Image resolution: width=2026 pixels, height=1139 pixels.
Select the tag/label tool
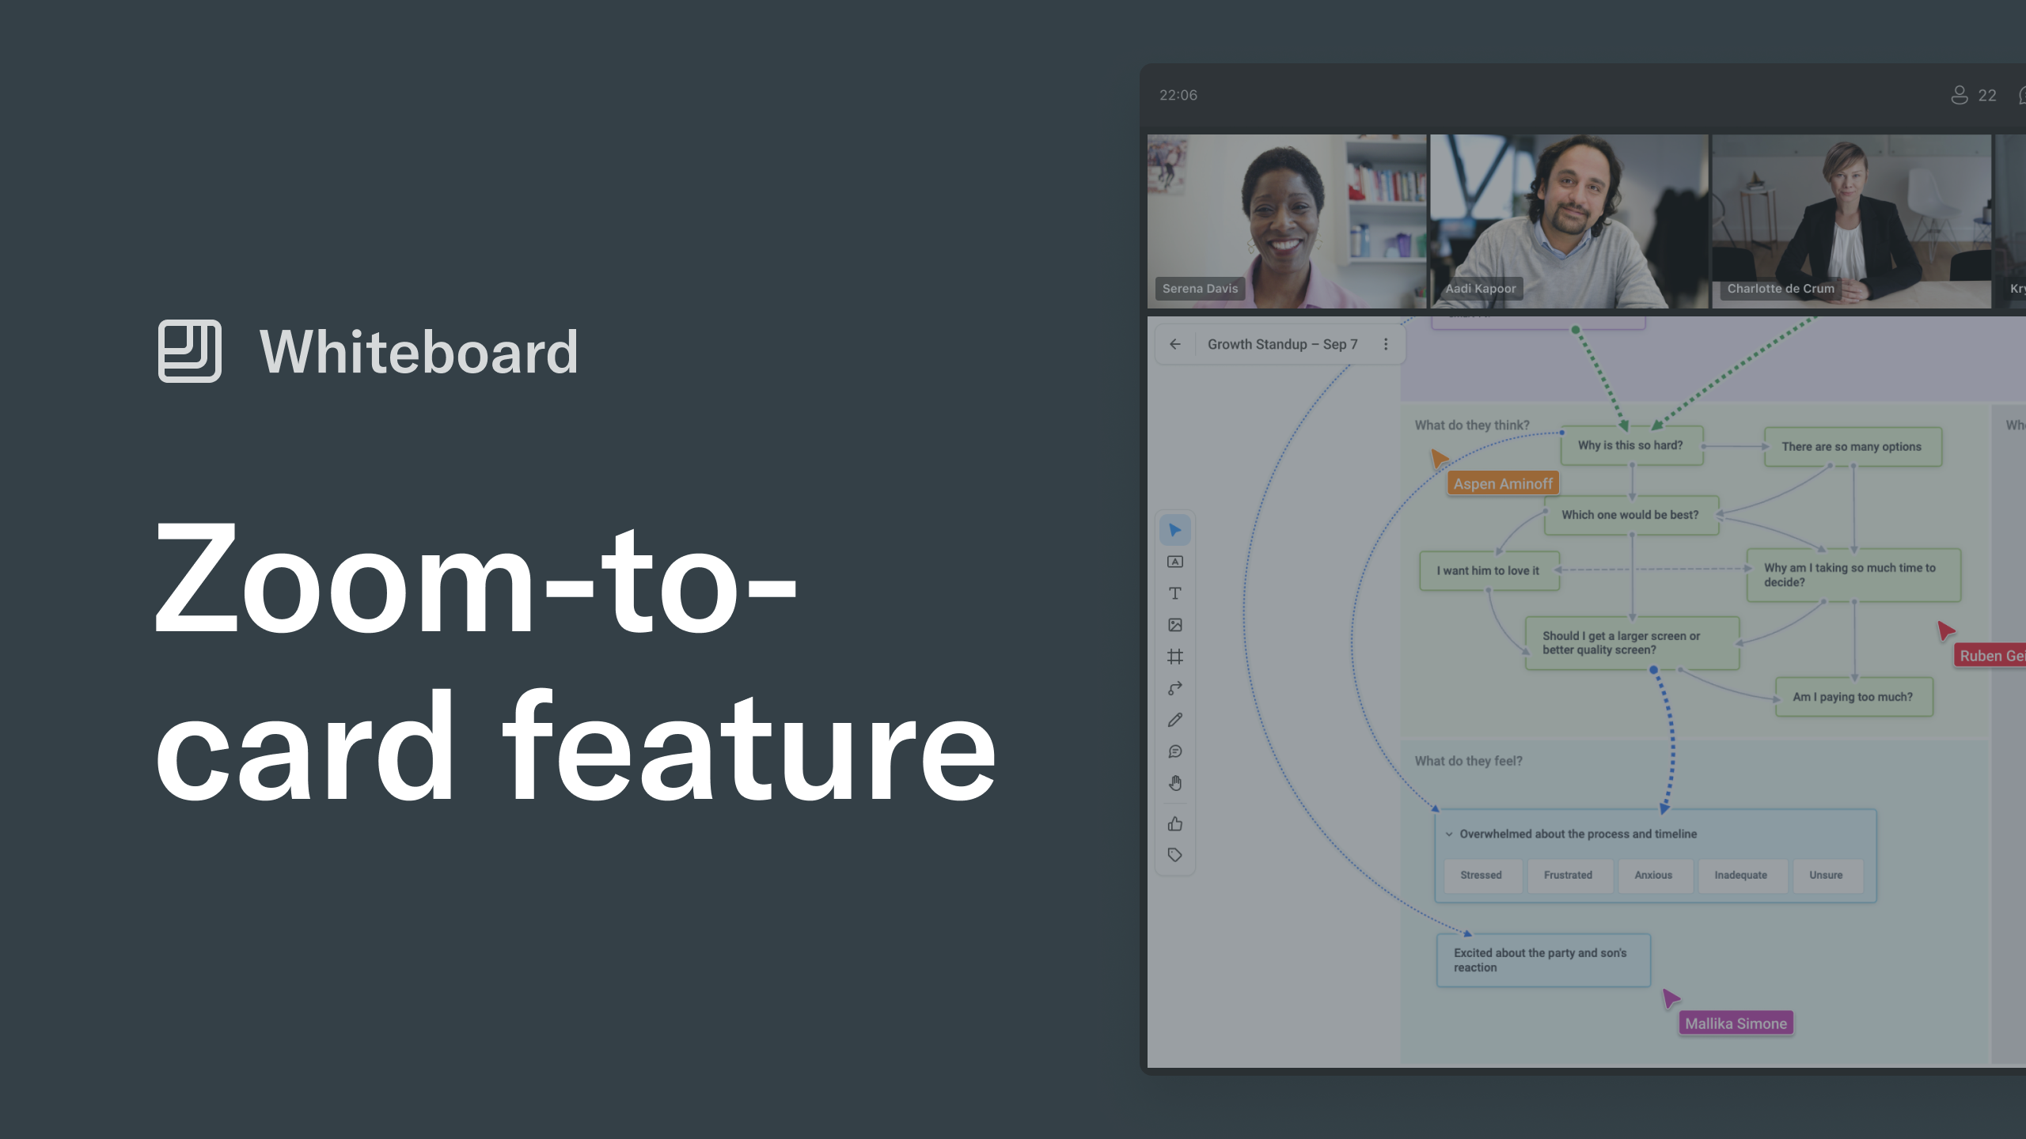pyautogui.click(x=1176, y=854)
